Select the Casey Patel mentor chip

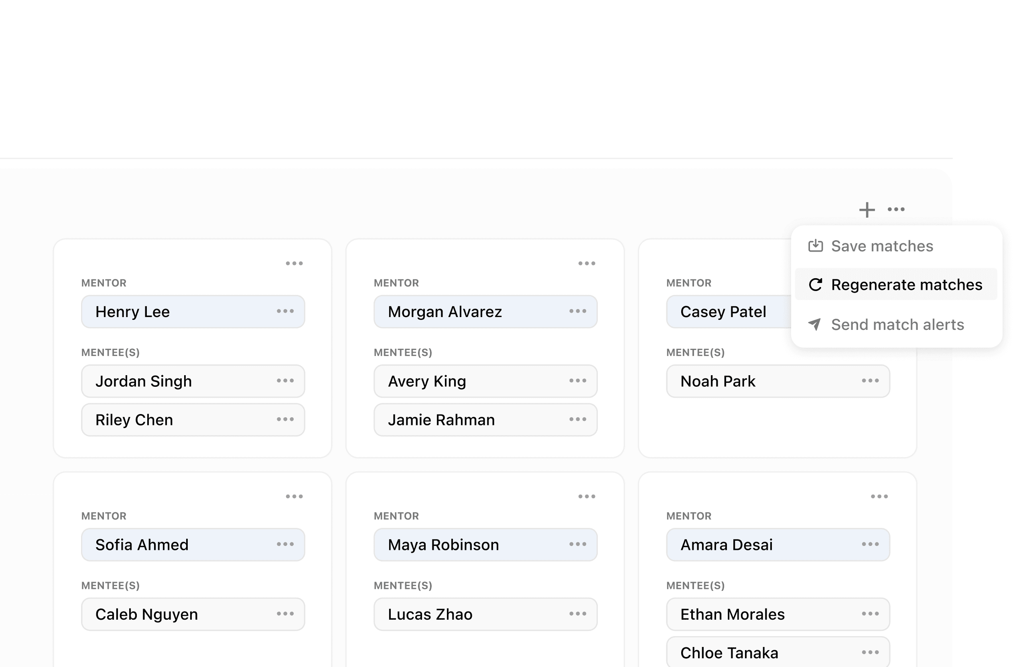[x=723, y=312]
